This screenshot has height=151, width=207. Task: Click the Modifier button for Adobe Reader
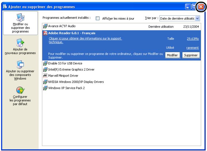pos(172,55)
